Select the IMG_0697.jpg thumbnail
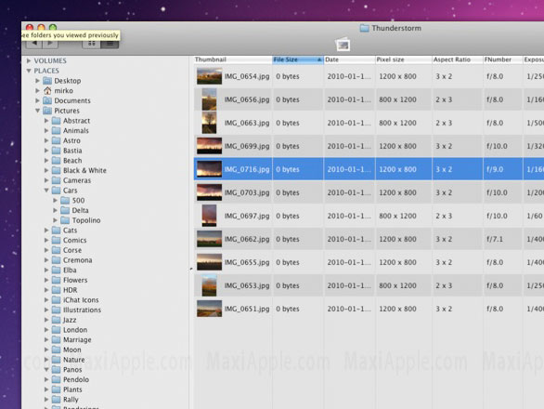544x409 pixels. coord(209,216)
